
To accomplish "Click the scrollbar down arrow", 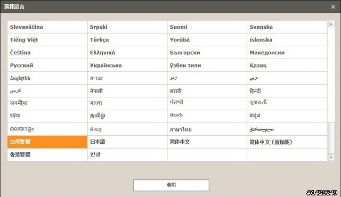I will coord(331,158).
